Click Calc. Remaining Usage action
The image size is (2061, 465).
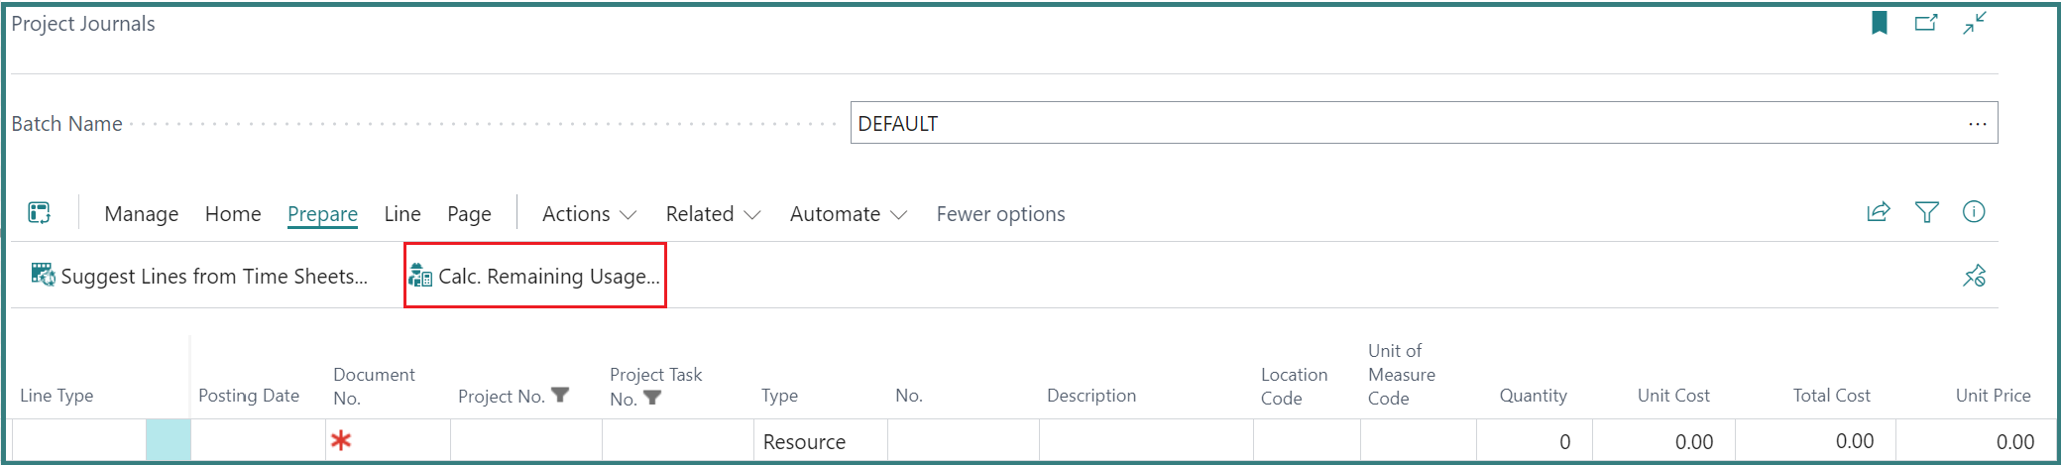point(534,276)
